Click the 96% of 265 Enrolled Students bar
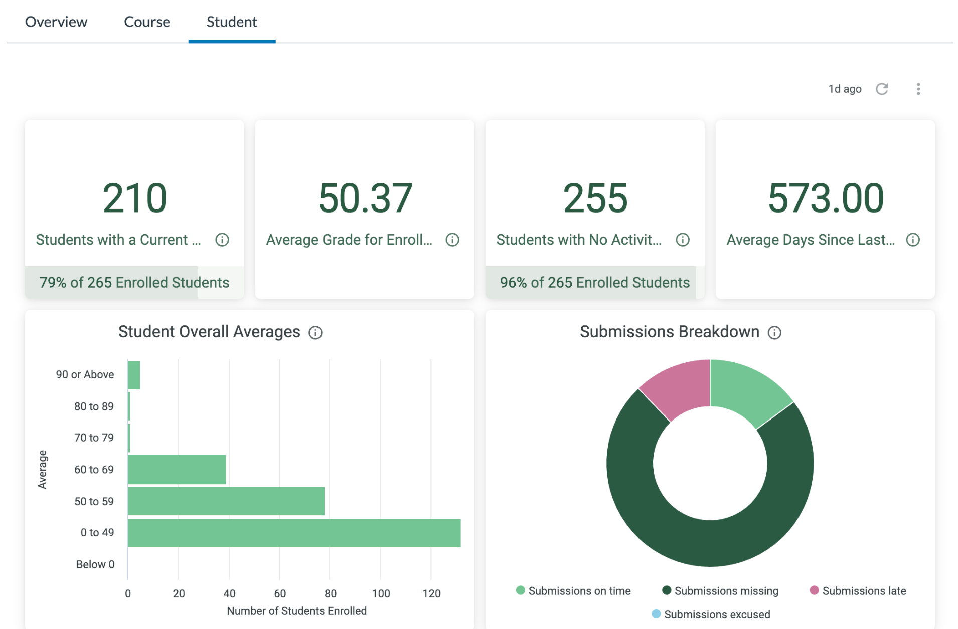 pyautogui.click(x=595, y=282)
